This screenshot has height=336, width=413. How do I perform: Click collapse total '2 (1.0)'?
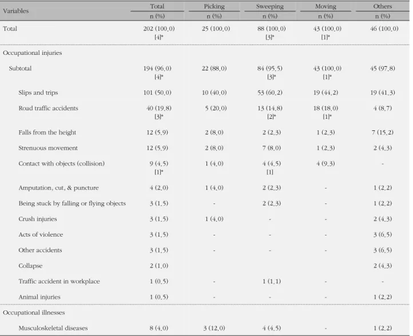click(159, 266)
